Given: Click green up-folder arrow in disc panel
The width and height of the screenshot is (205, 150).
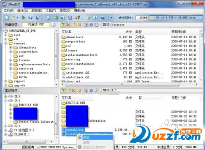Looking at the screenshot, I should pos(63,25).
